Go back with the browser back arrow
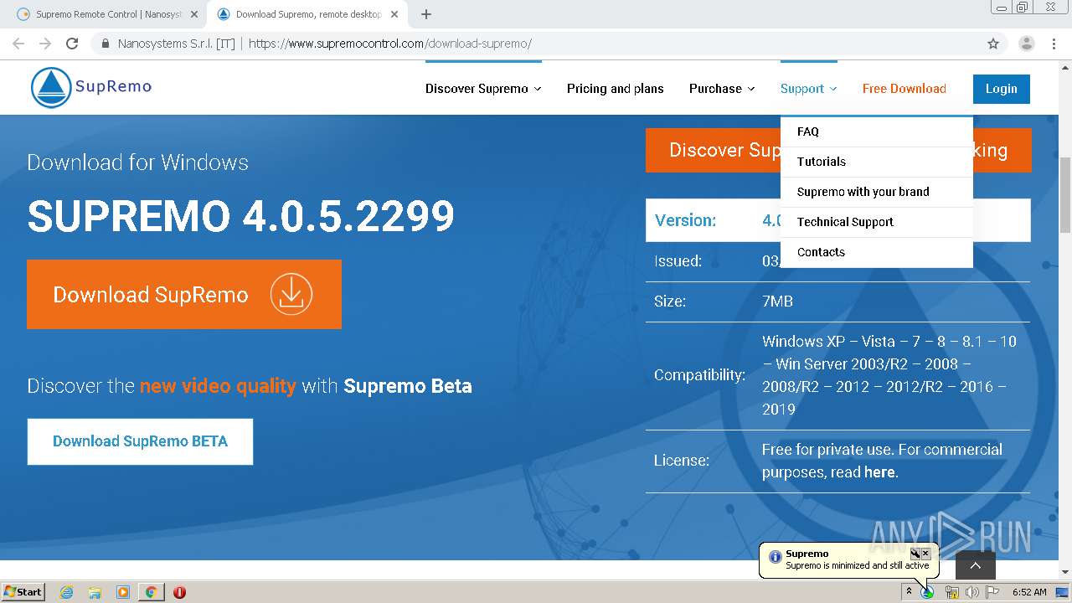Viewport: 1072px width, 603px height. point(18,44)
